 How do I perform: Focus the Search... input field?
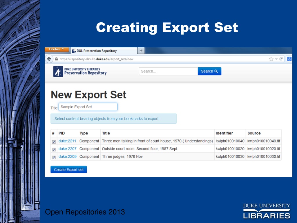point(169,71)
